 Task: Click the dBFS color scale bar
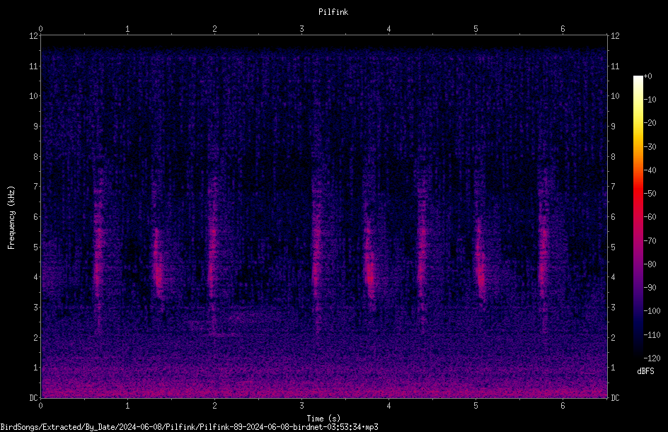[638, 217]
